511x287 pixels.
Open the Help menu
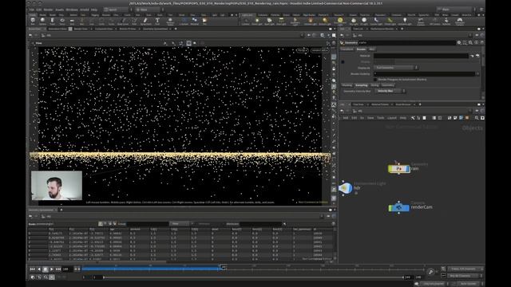click(94, 10)
